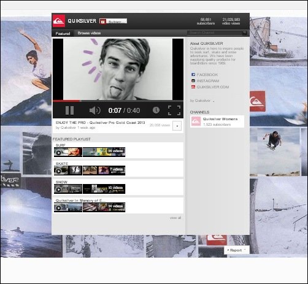
Task: Click the In Memory 14 videos thumbnail
Action: pos(104,207)
